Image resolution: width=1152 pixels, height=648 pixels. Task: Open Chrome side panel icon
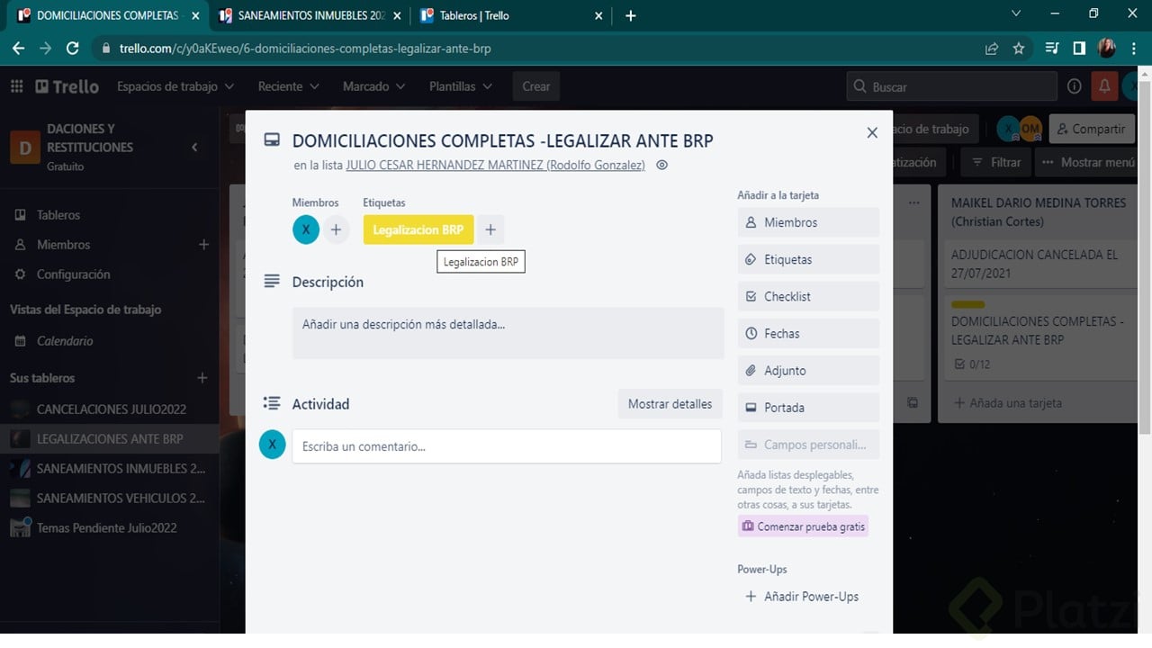tap(1079, 49)
